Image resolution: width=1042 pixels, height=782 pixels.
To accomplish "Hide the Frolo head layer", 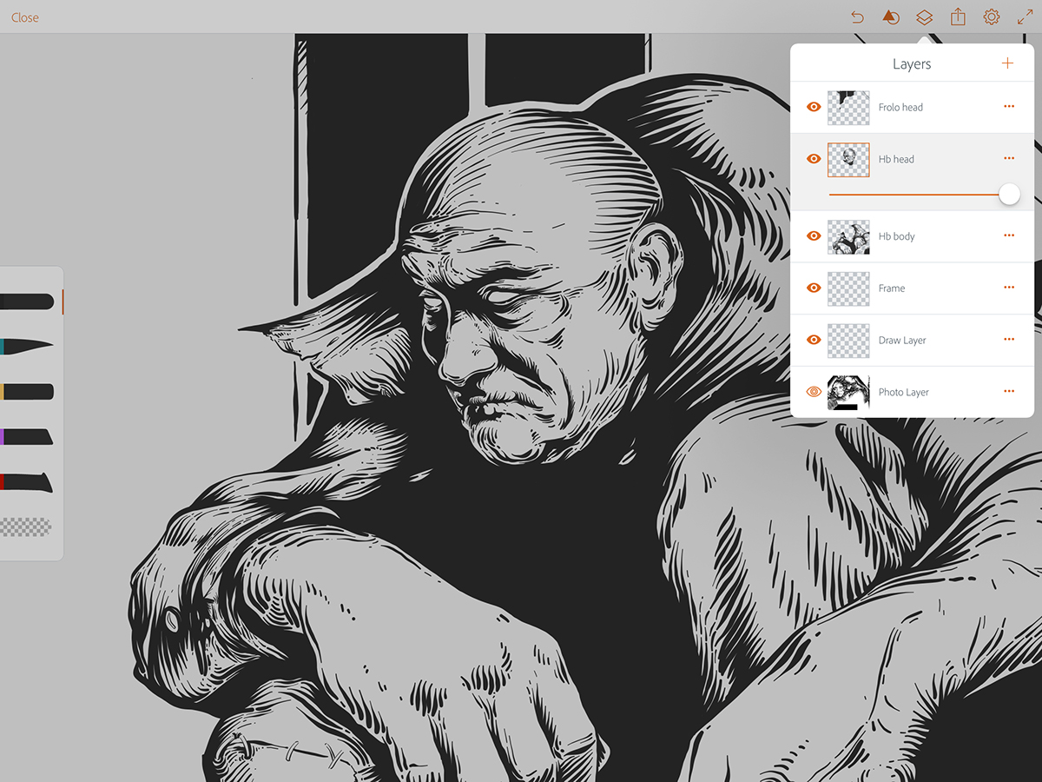I will point(814,107).
